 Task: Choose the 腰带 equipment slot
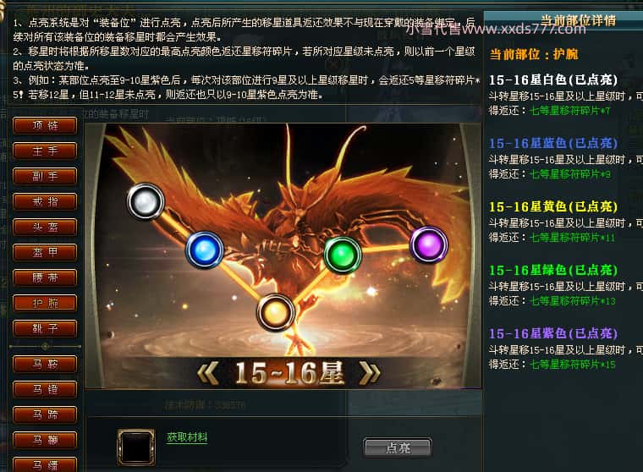(45, 277)
